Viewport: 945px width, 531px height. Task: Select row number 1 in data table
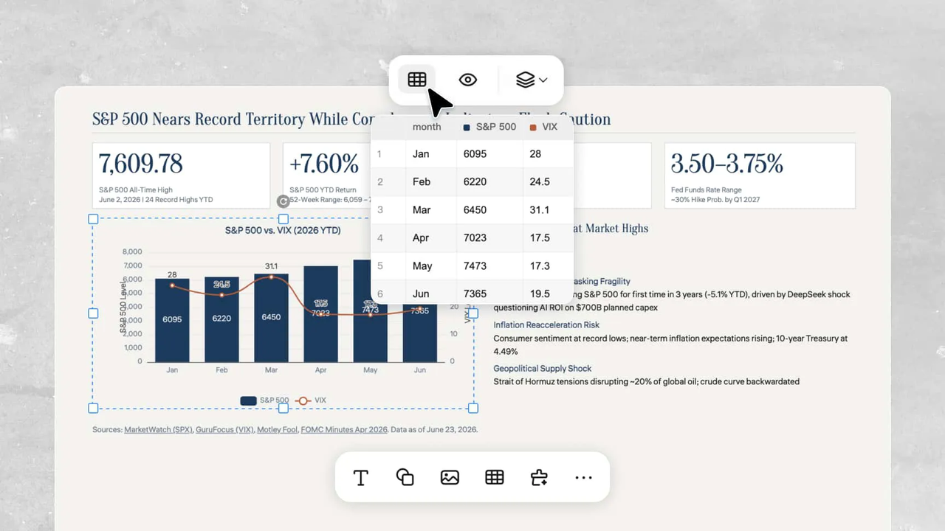[388, 154]
